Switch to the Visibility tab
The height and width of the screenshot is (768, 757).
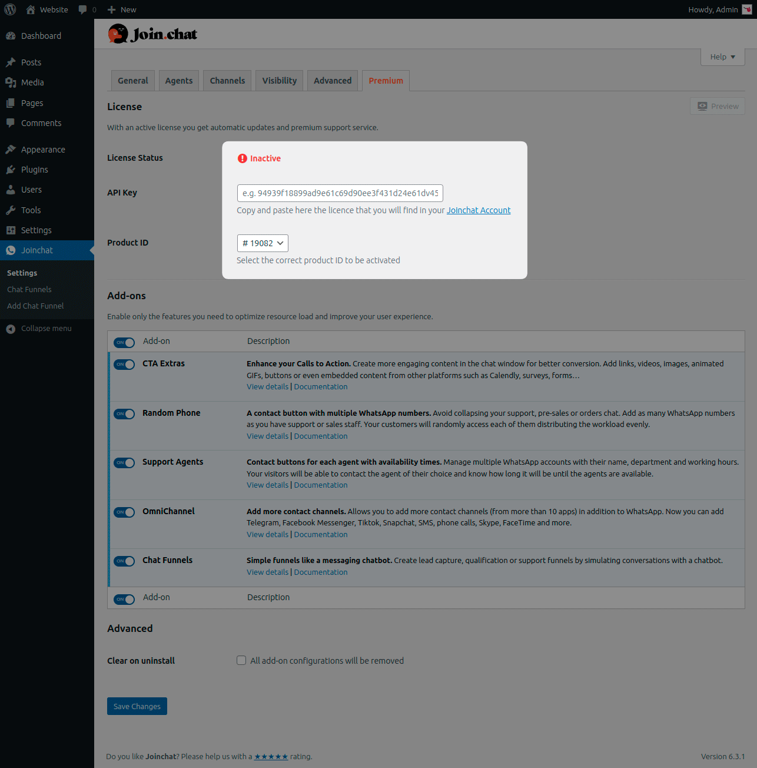point(279,81)
